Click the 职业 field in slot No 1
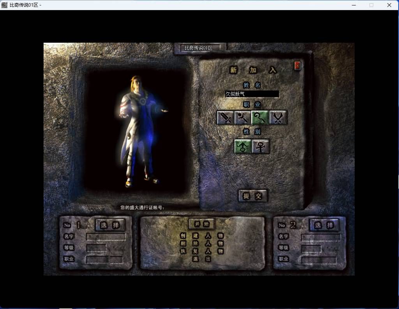 click(104, 260)
